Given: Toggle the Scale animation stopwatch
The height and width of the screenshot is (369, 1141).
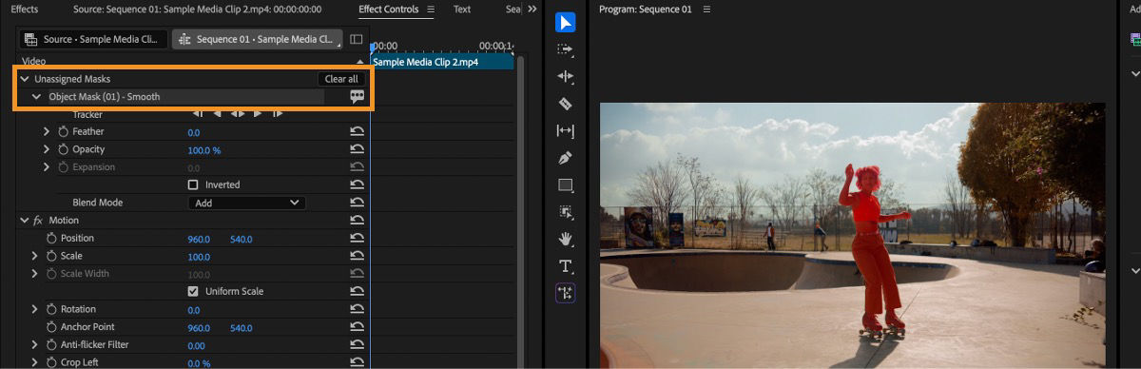Looking at the screenshot, I should point(52,256).
